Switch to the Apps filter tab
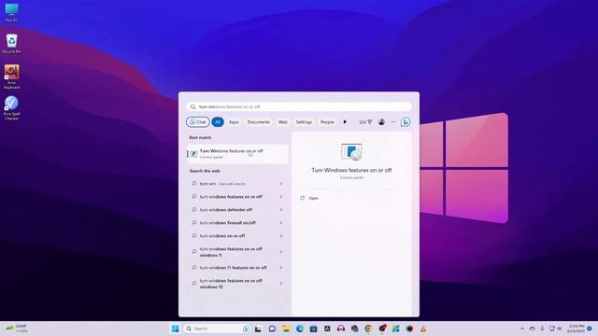The height and width of the screenshot is (336, 598). [x=234, y=122]
